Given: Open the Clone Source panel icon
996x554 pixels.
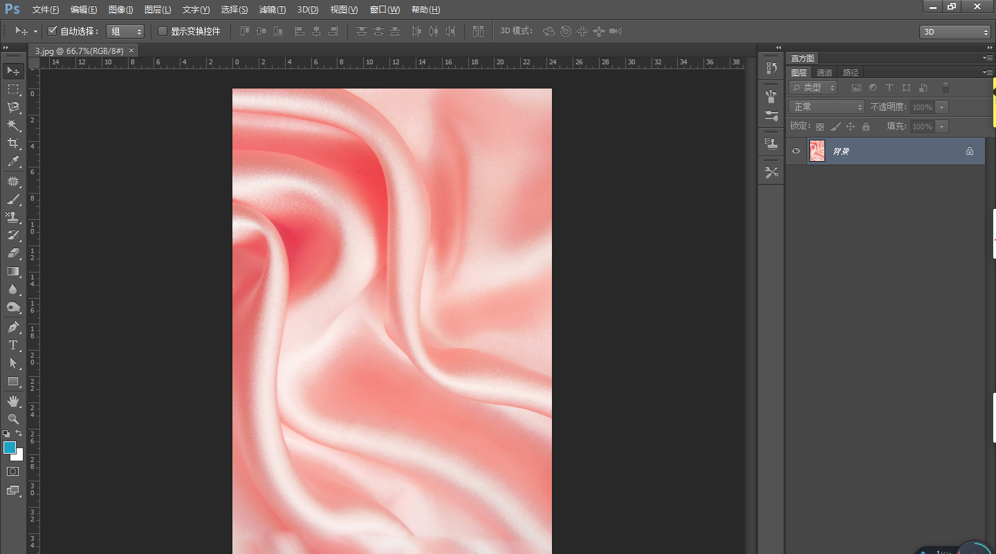Looking at the screenshot, I should click(x=771, y=144).
